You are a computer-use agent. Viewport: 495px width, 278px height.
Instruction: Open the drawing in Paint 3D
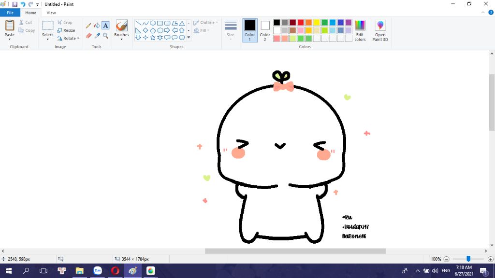380,30
